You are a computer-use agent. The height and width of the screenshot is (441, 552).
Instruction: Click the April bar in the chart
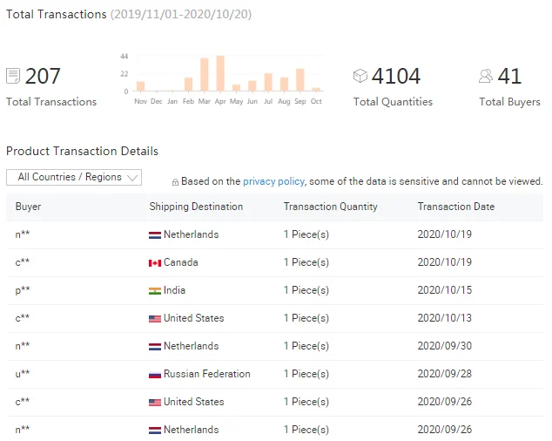[220, 74]
